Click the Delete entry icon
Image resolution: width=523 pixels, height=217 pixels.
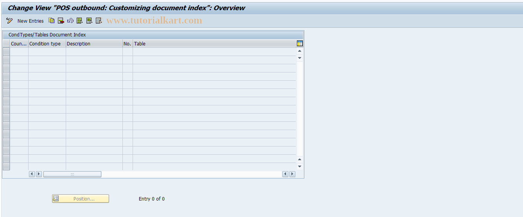pyautogui.click(x=61, y=21)
